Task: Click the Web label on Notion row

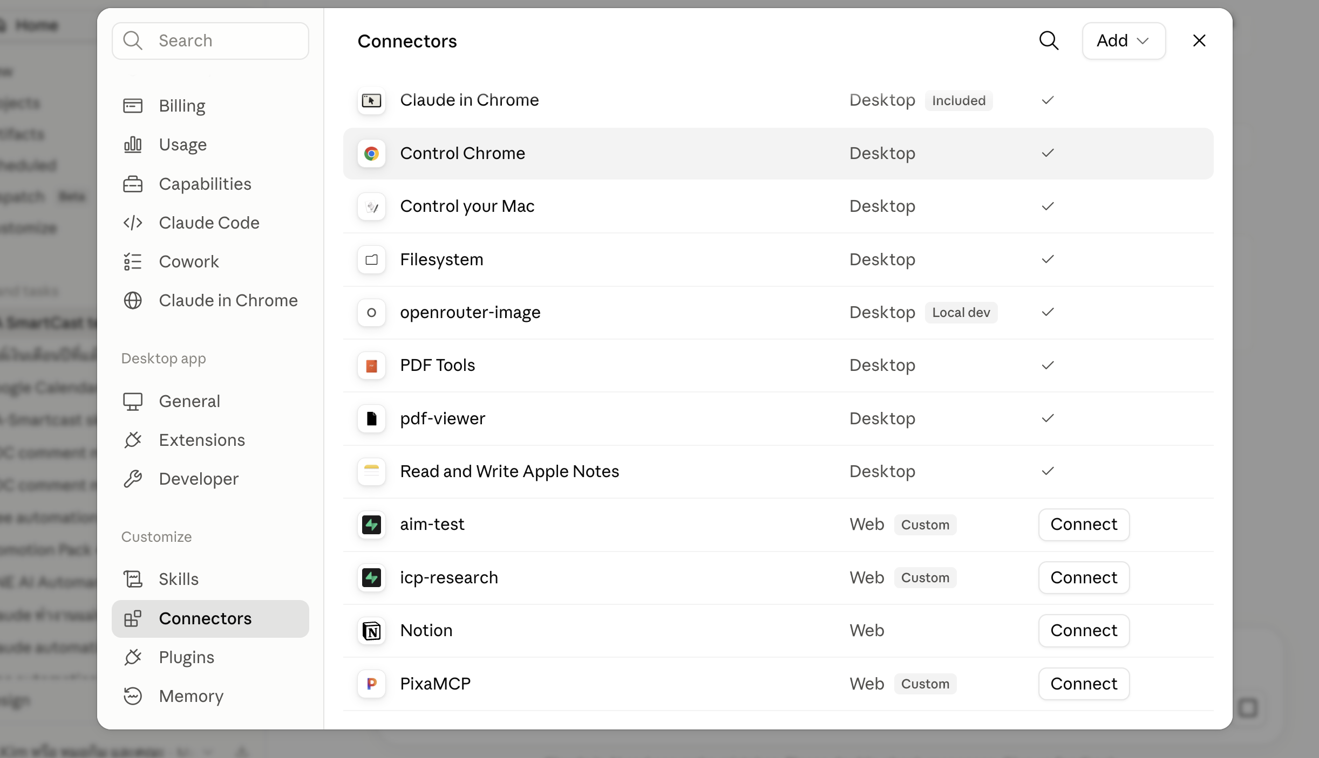Action: pyautogui.click(x=867, y=631)
